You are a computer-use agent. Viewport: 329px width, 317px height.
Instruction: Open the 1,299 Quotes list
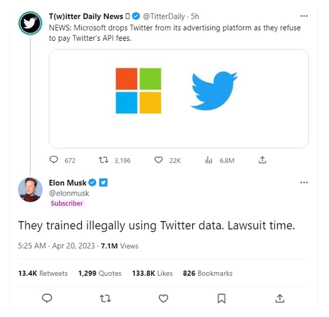click(x=100, y=273)
